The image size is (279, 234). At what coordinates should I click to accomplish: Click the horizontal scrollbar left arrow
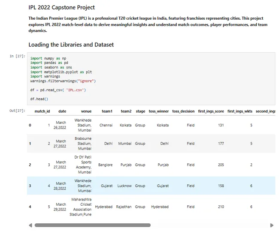coord(30,225)
